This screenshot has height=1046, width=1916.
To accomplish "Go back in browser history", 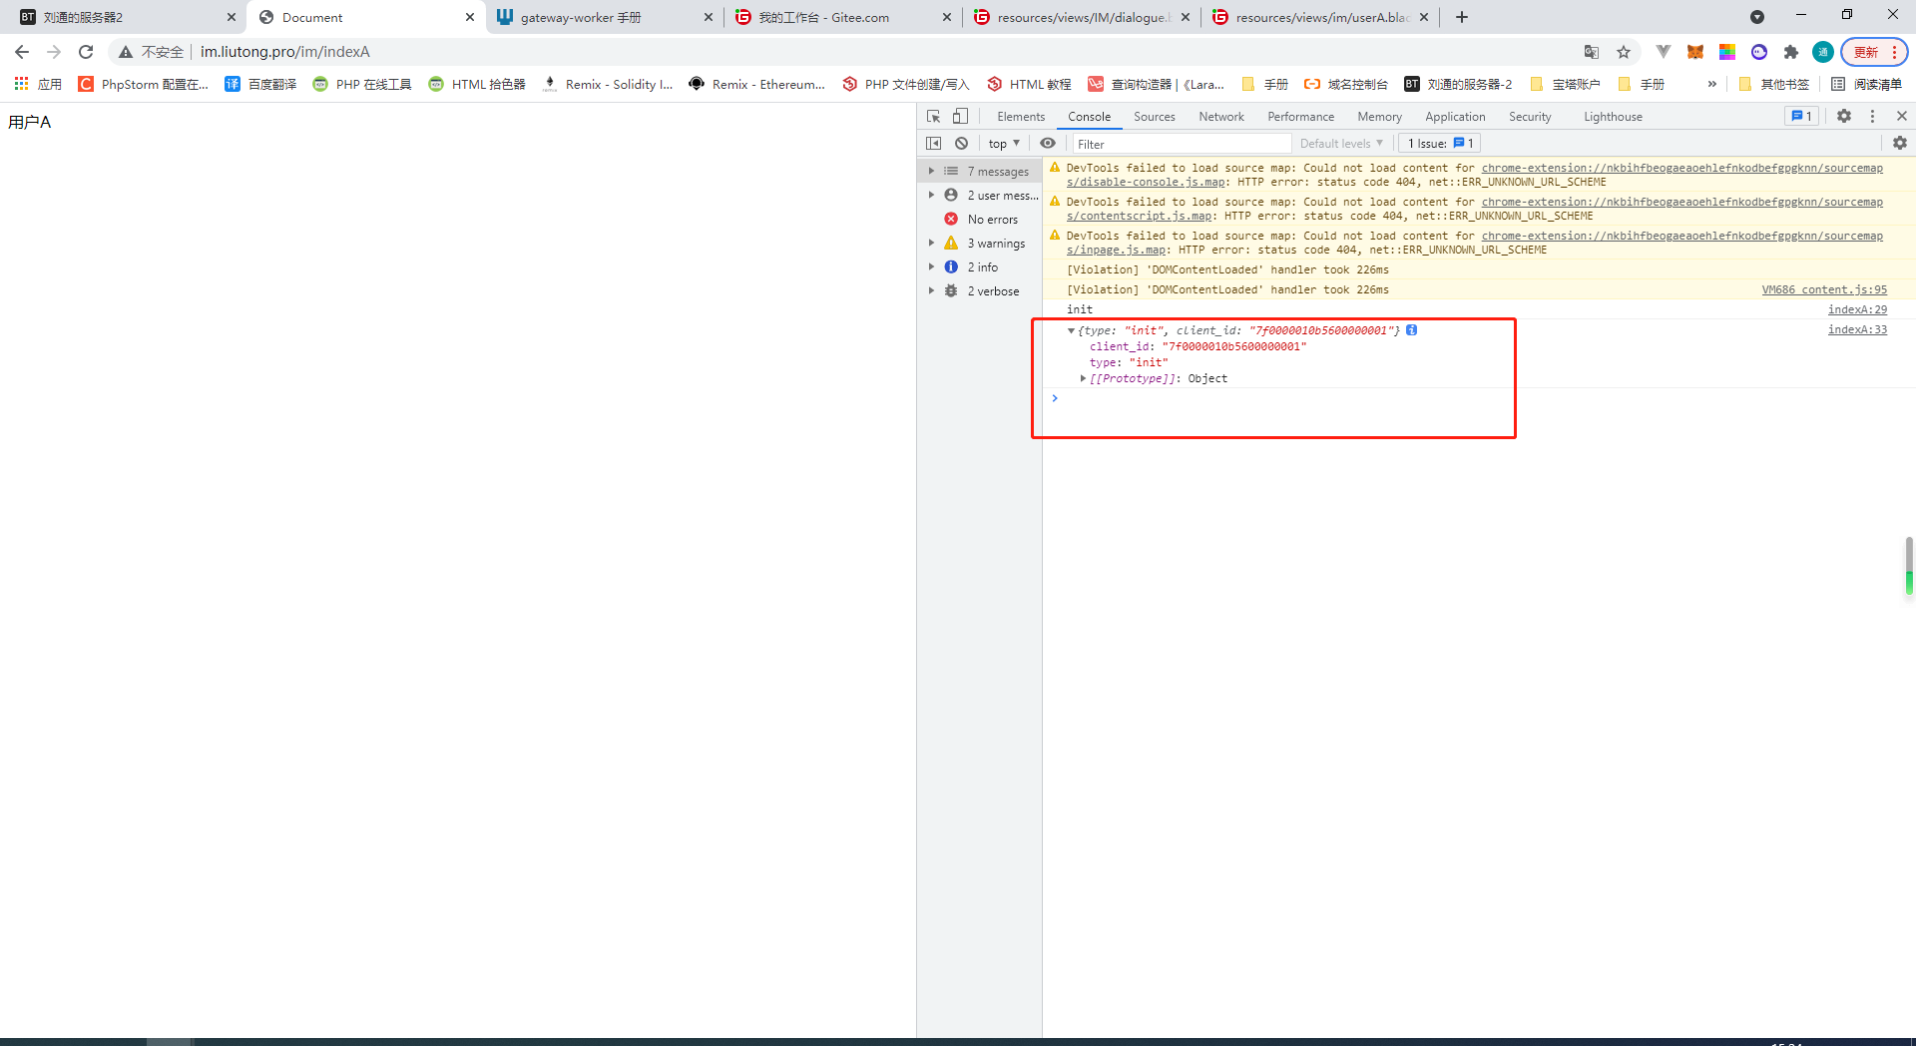I will 22,52.
